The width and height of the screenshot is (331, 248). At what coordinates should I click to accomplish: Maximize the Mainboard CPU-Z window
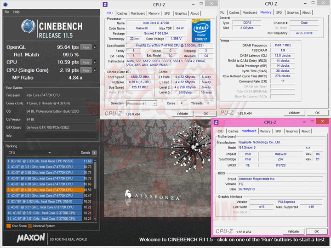tap(312, 121)
